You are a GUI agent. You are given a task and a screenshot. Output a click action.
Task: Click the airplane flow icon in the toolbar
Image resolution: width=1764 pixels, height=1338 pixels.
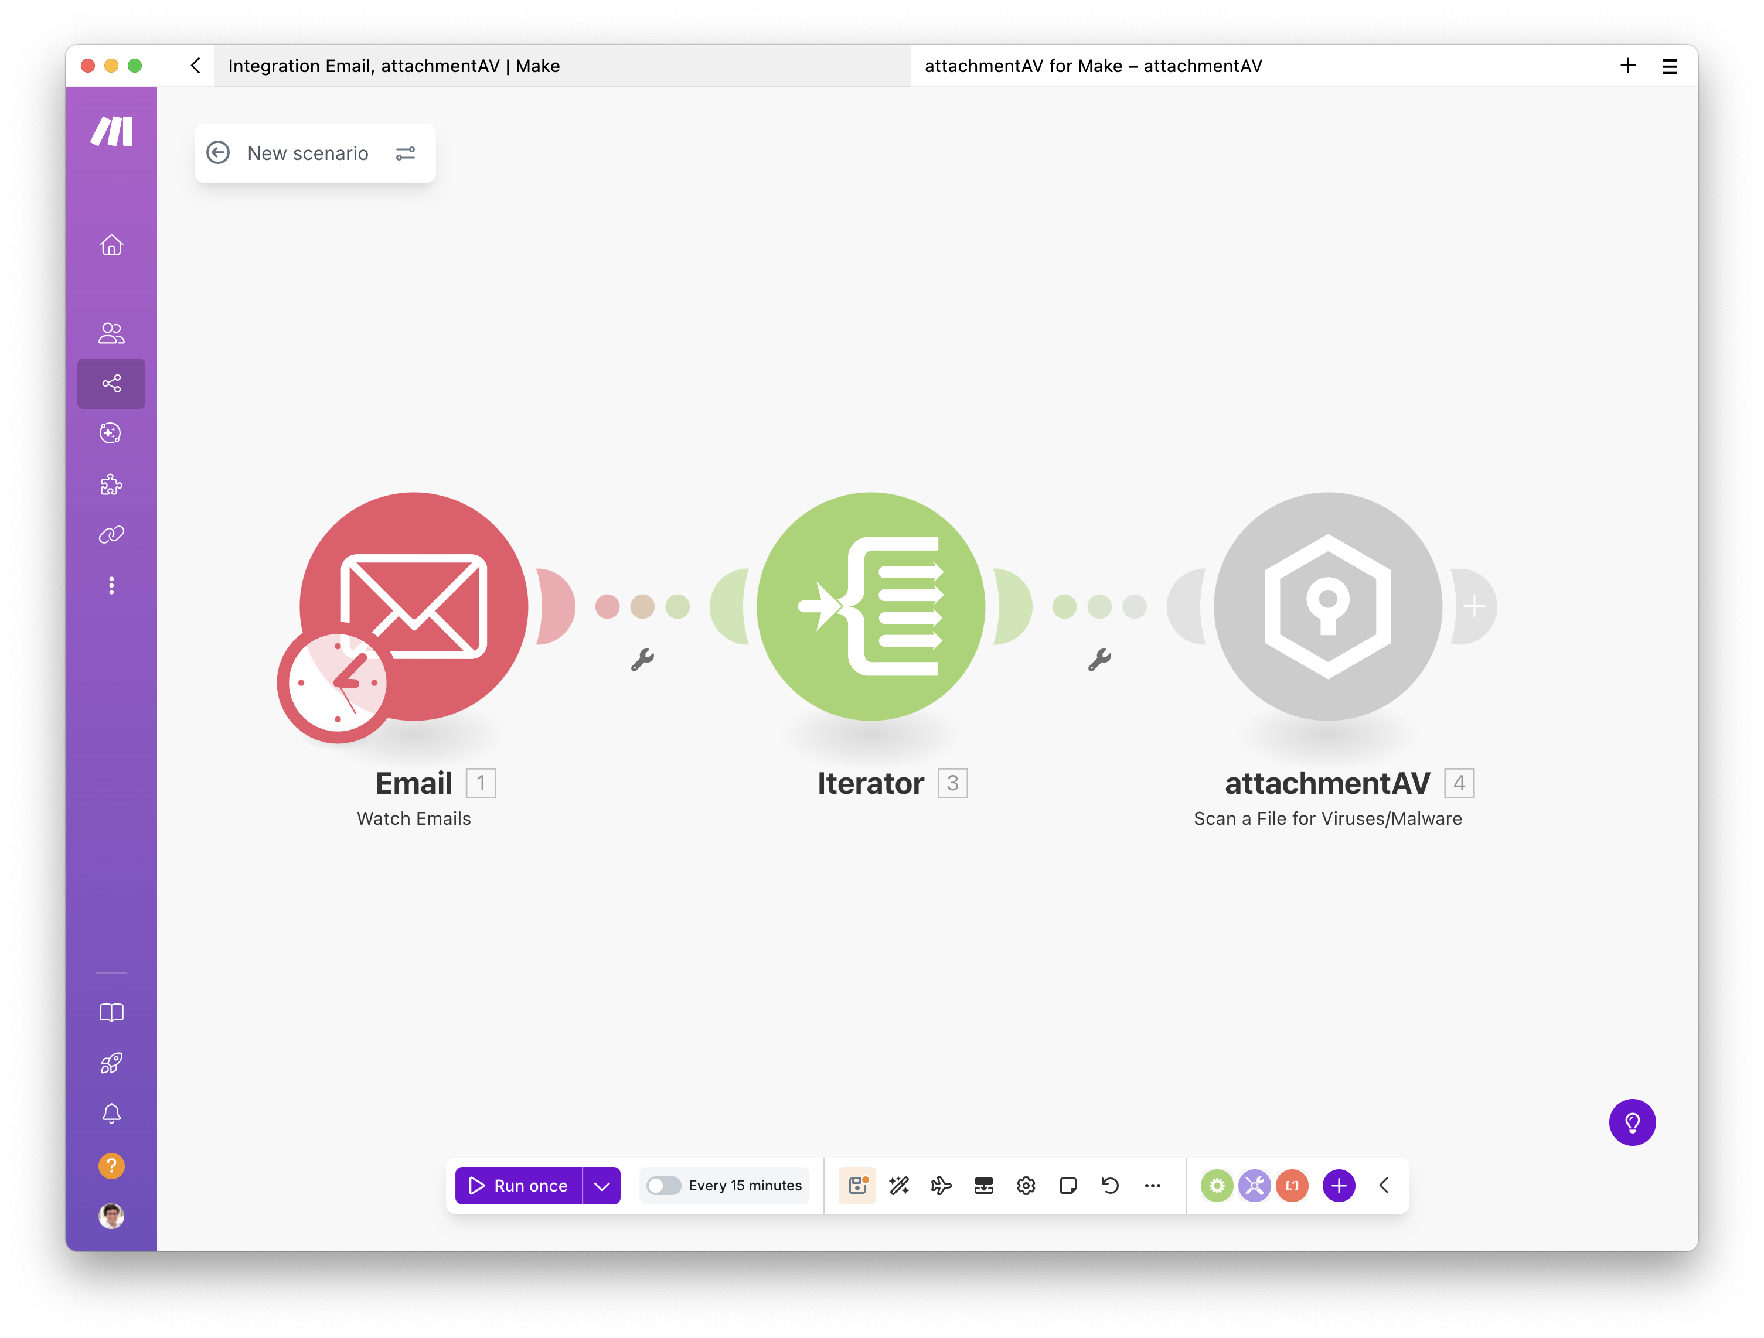(x=942, y=1186)
